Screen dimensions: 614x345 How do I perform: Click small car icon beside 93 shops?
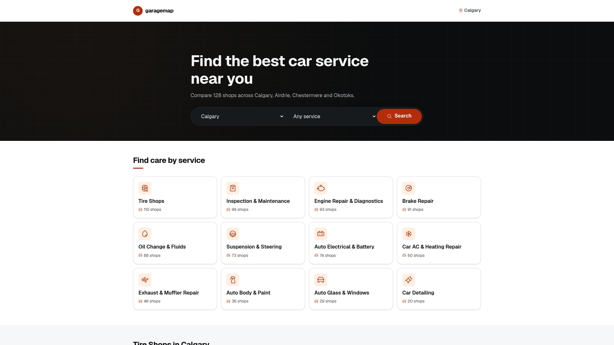[x=316, y=210]
